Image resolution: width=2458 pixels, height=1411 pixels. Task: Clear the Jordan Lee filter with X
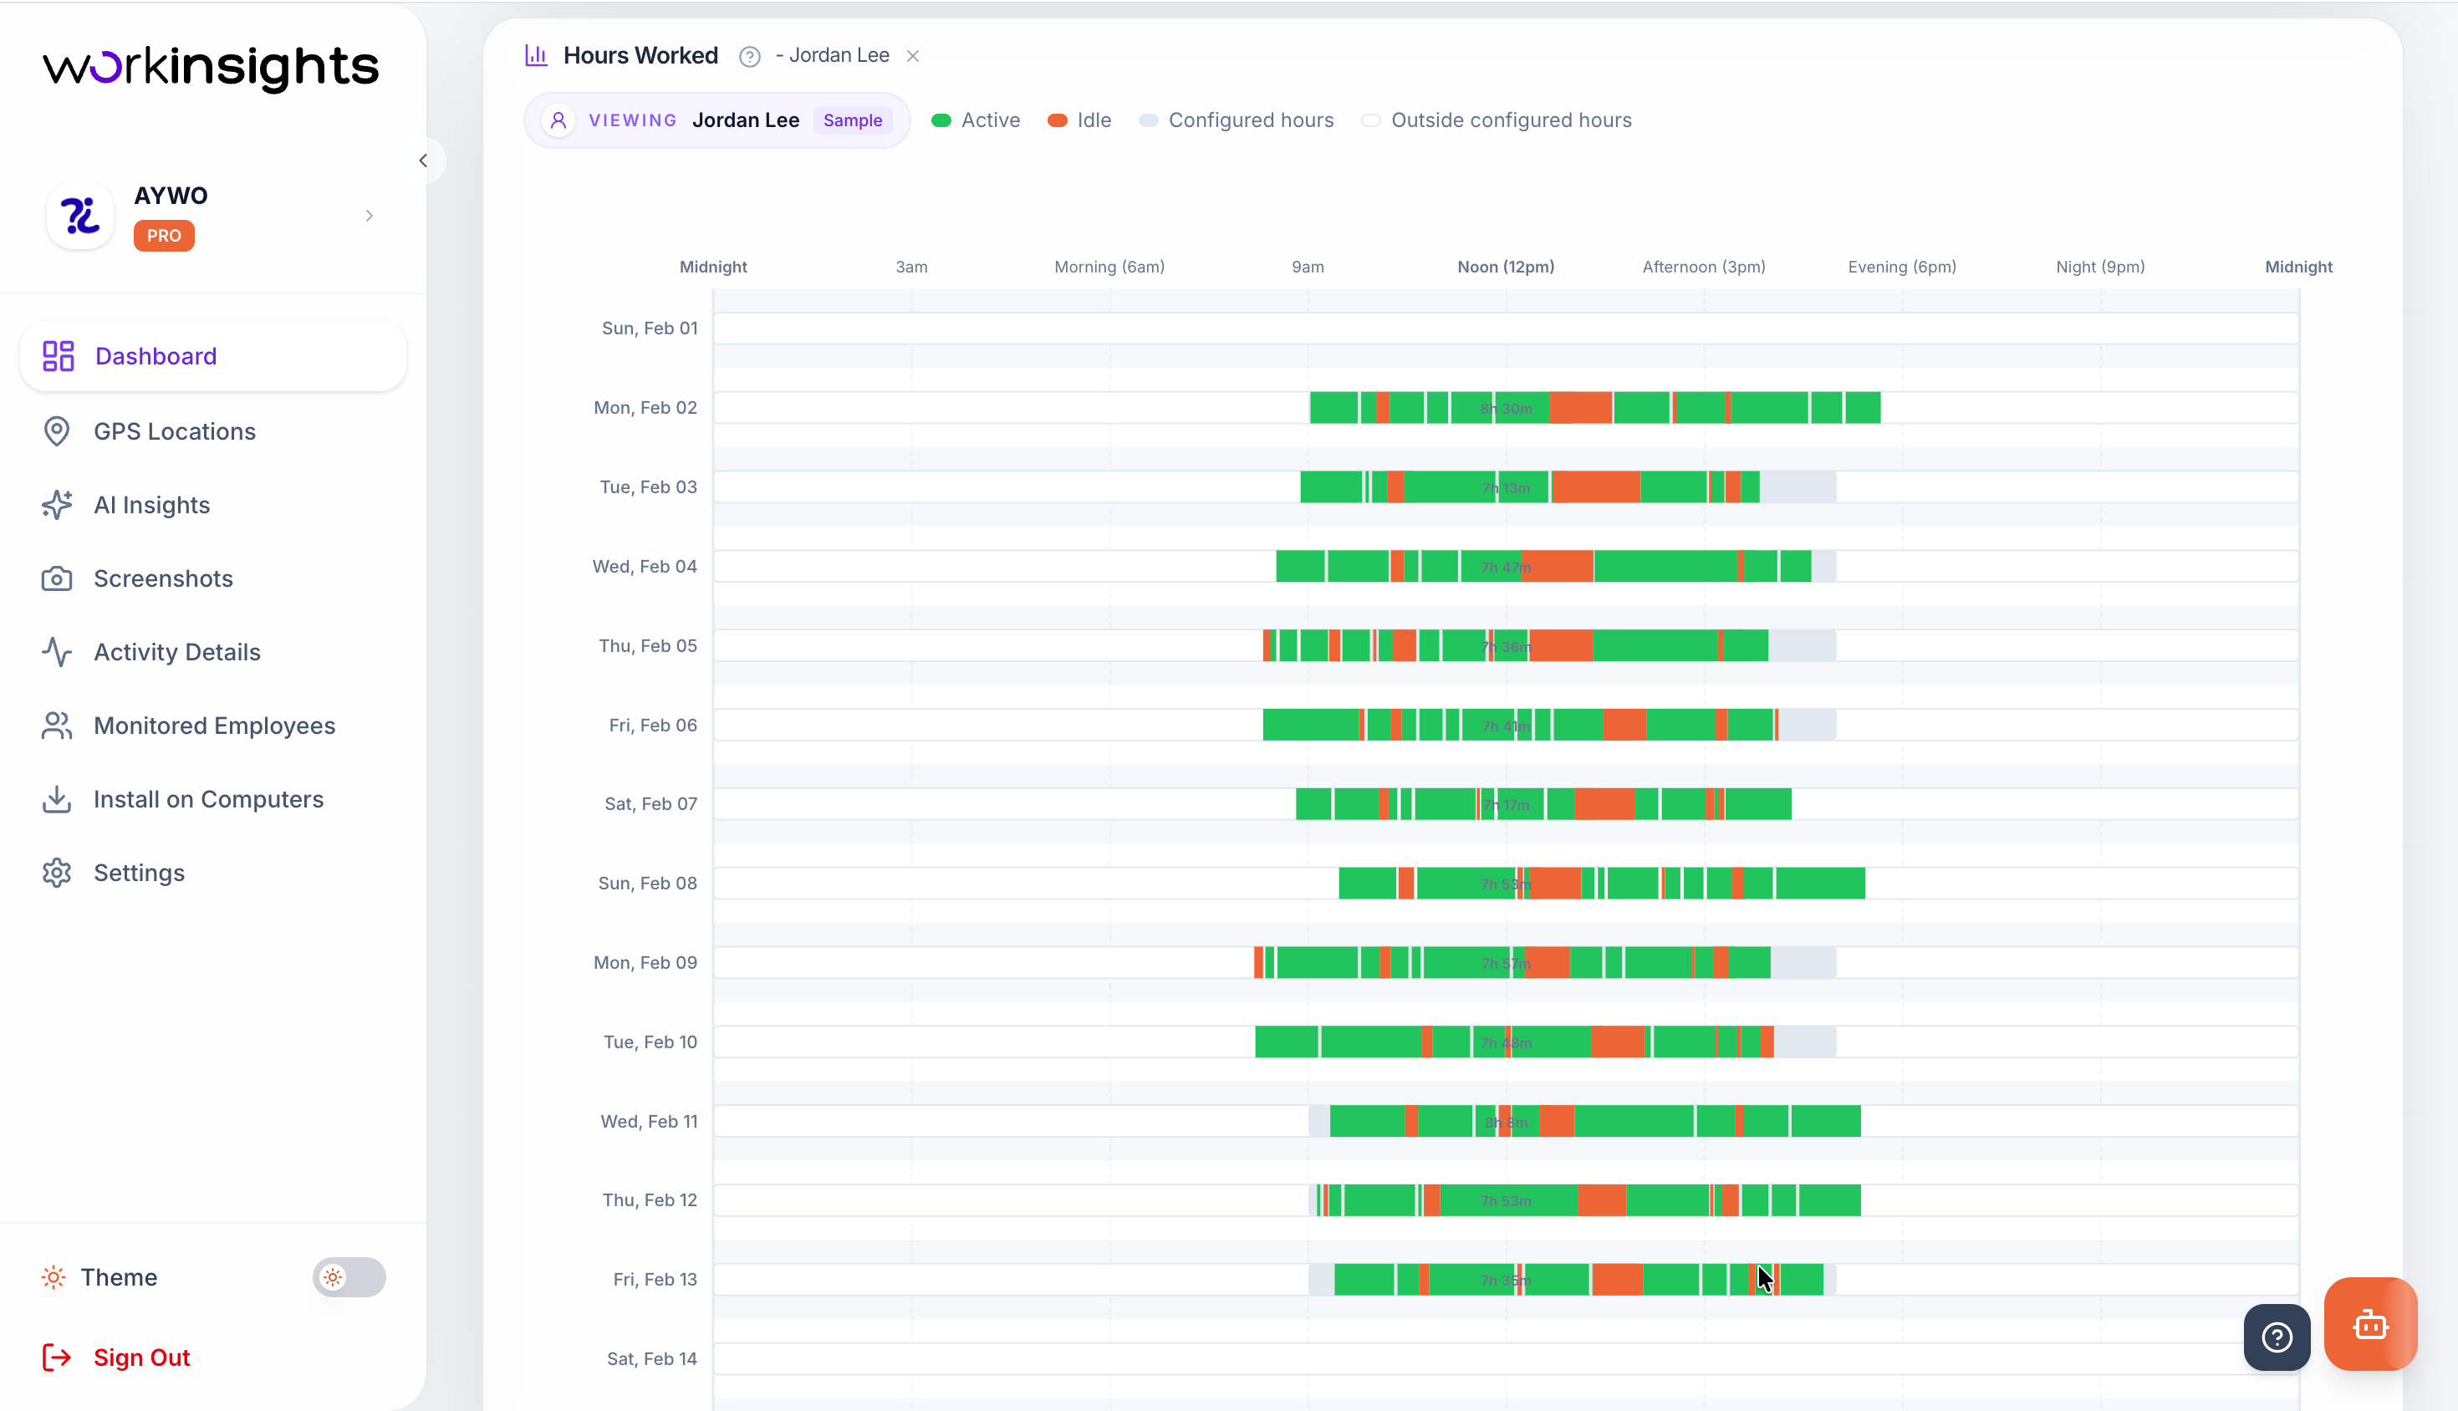[x=913, y=56]
